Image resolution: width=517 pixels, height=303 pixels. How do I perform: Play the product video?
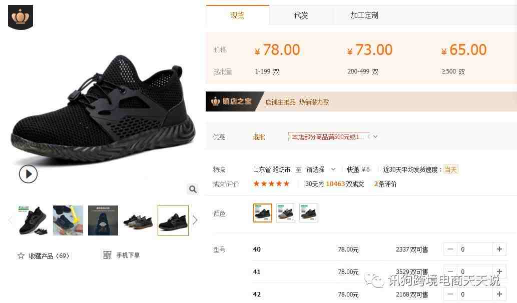tap(28, 174)
